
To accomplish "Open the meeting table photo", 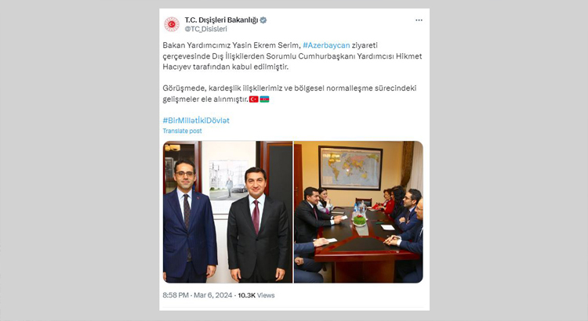I will coord(358,212).
